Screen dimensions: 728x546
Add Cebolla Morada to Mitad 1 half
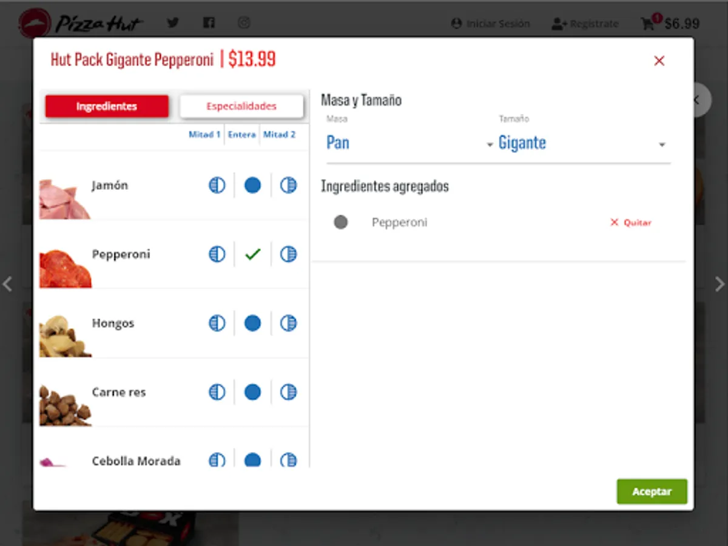point(217,460)
